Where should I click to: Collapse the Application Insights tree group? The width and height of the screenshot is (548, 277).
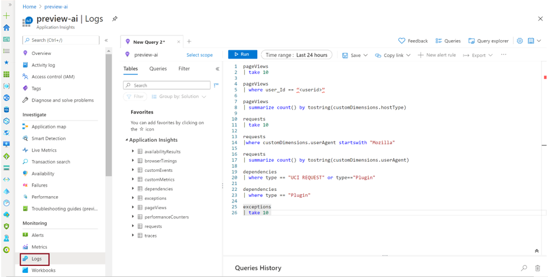click(127, 141)
